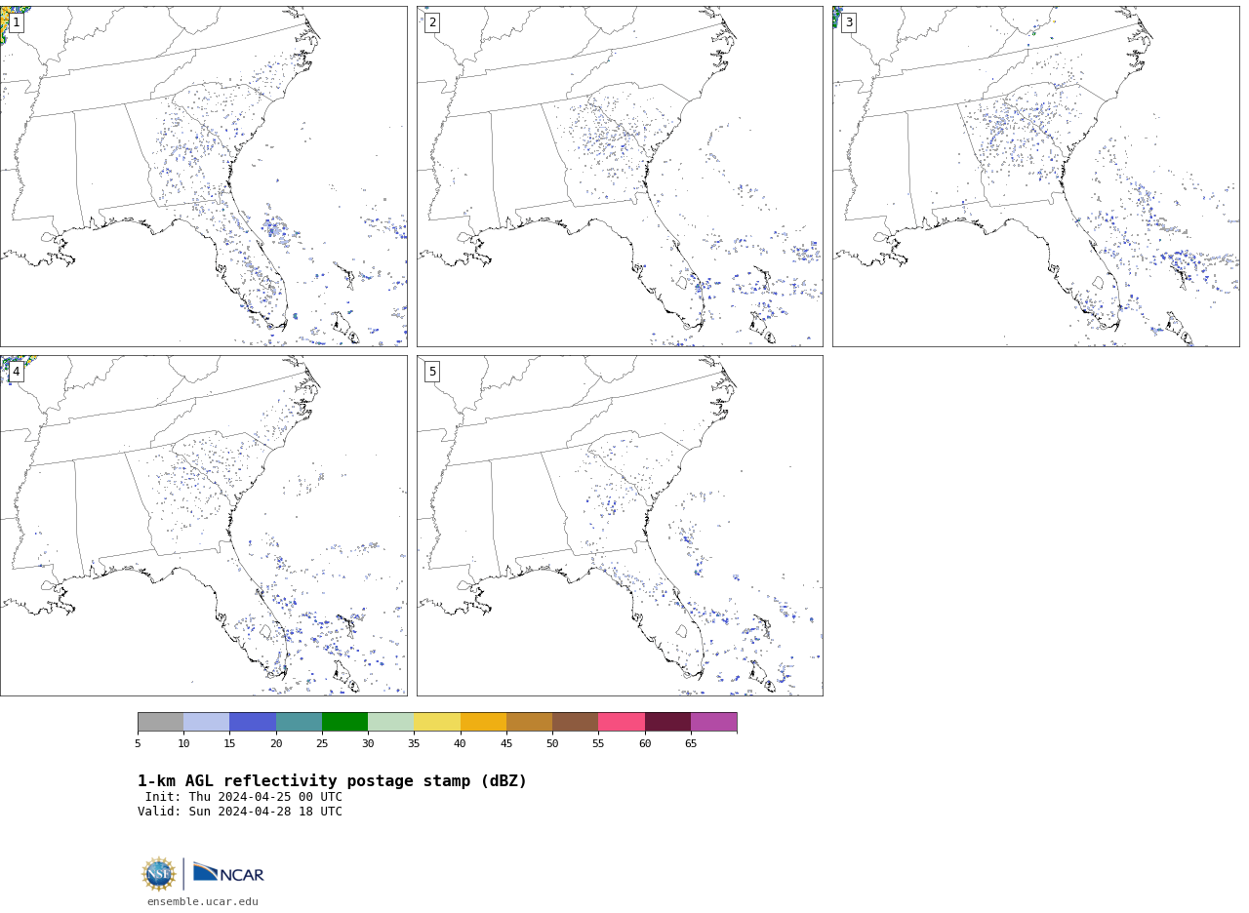Viewport: 1249px width, 913px height.
Task: Click the orange 40-45 dBZ swatch
Action: click(483, 722)
